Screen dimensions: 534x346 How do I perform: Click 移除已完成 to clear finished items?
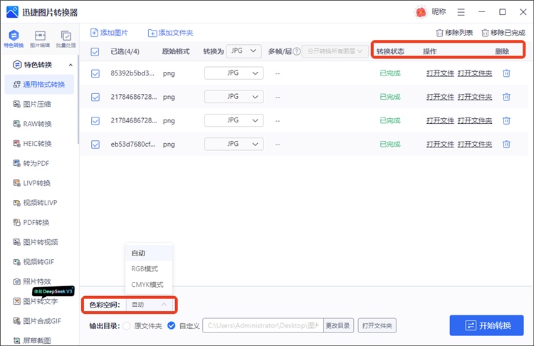503,33
